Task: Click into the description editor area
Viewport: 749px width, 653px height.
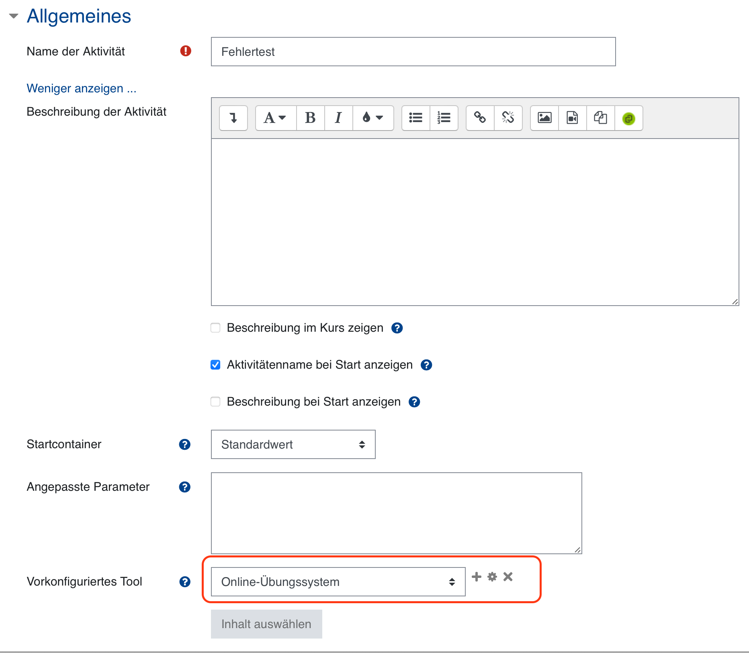Action: coord(475,222)
